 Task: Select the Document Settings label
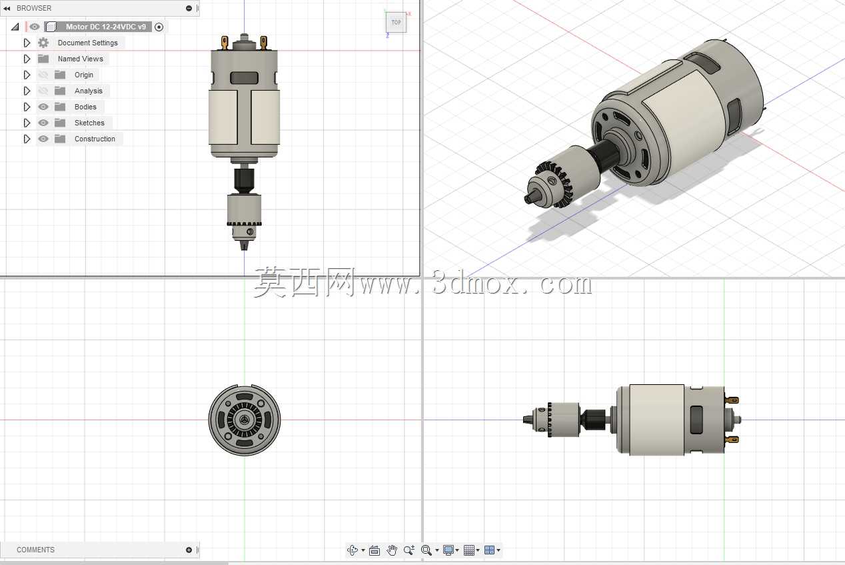pos(88,43)
